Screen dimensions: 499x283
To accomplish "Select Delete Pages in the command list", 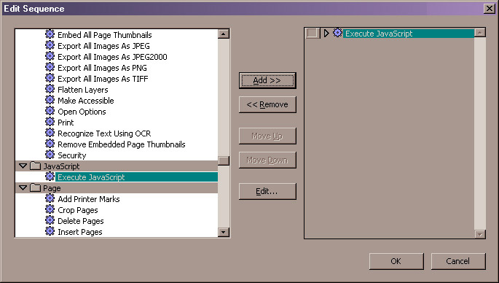I will click(x=81, y=221).
